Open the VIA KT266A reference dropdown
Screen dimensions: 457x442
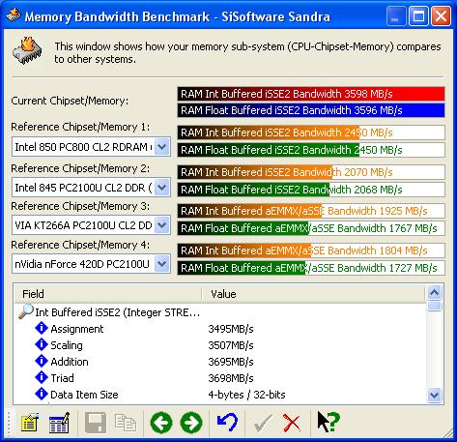pyautogui.click(x=162, y=225)
